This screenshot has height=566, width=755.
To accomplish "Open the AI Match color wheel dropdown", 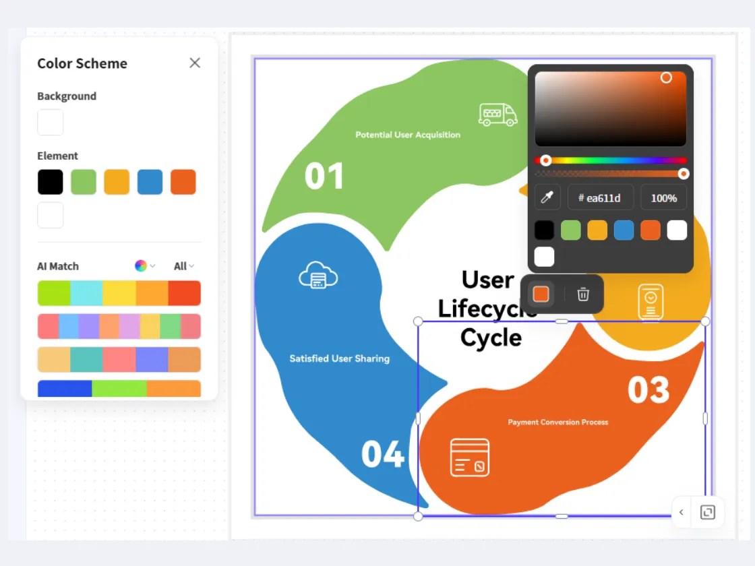I will pyautogui.click(x=145, y=266).
